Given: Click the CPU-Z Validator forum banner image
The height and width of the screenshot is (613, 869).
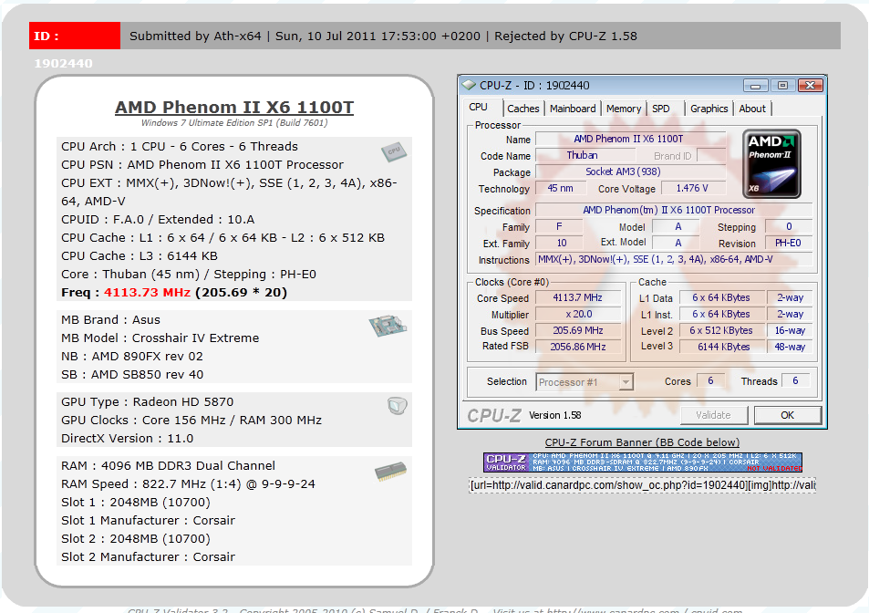Looking at the screenshot, I should point(643,462).
